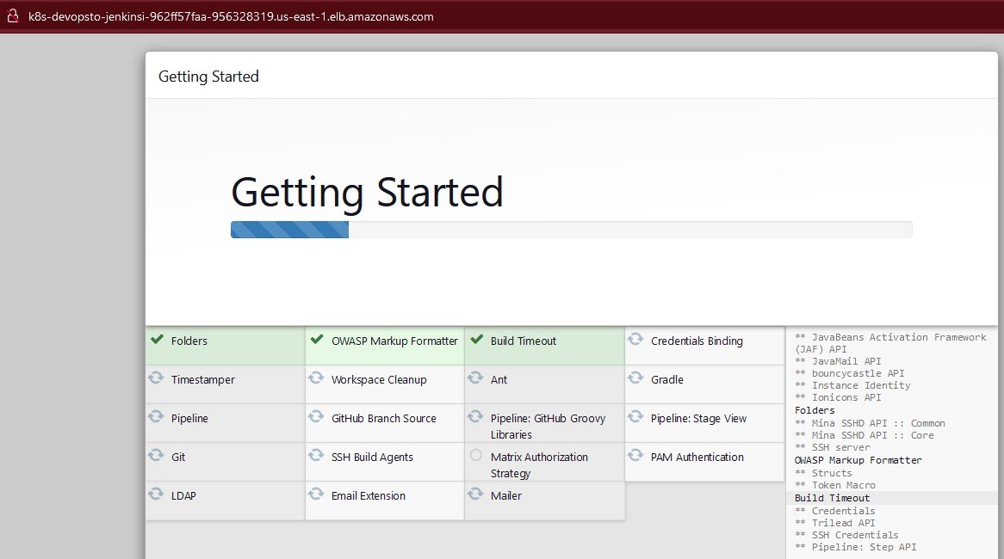1004x559 pixels.
Task: Click the sync icon next to SSH Build Agents
Action: (x=316, y=456)
